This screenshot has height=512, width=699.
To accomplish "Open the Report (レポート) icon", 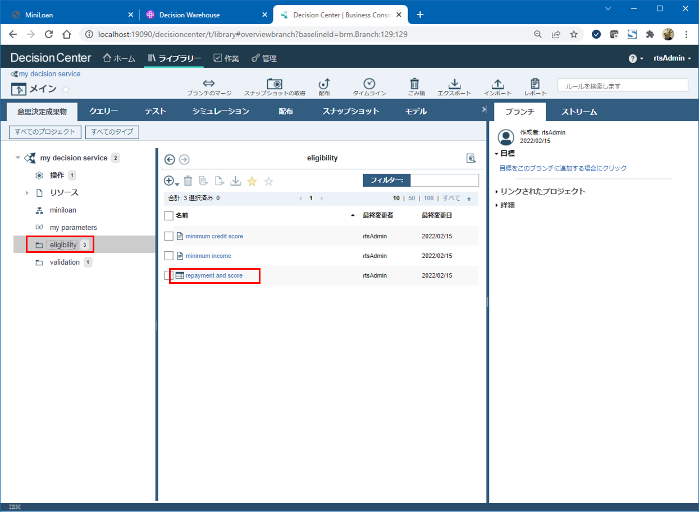I will [535, 84].
